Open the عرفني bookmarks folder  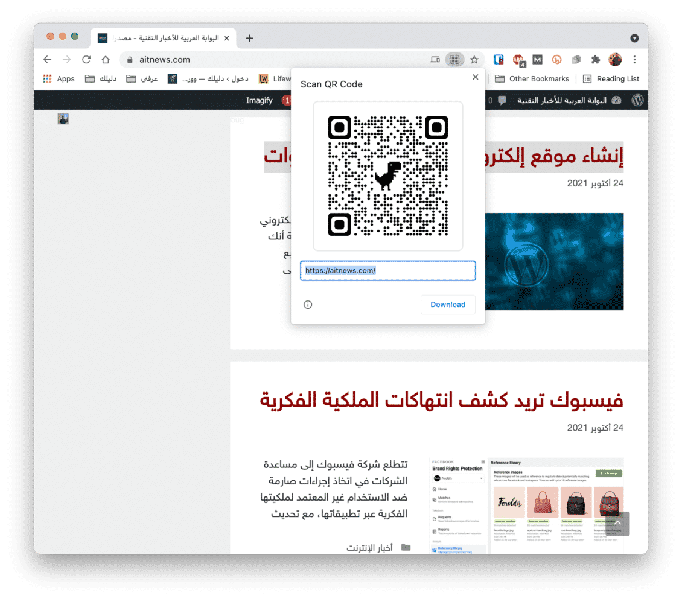[142, 78]
